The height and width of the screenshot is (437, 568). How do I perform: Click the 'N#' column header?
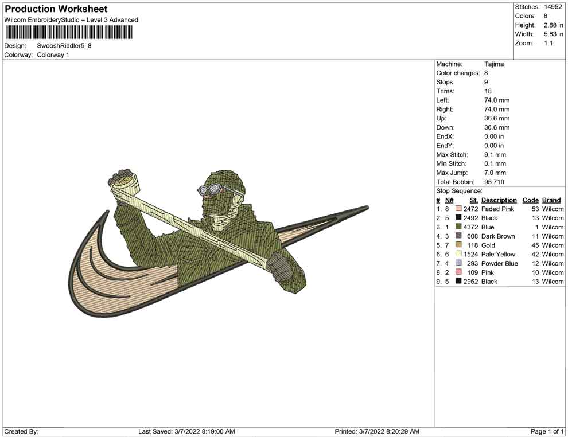tap(449, 200)
